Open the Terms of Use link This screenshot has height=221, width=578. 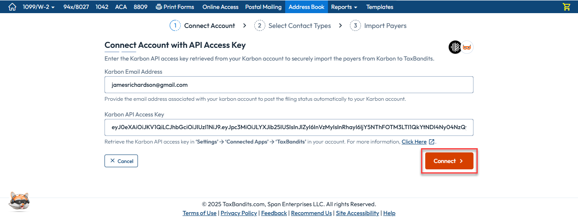click(199, 213)
